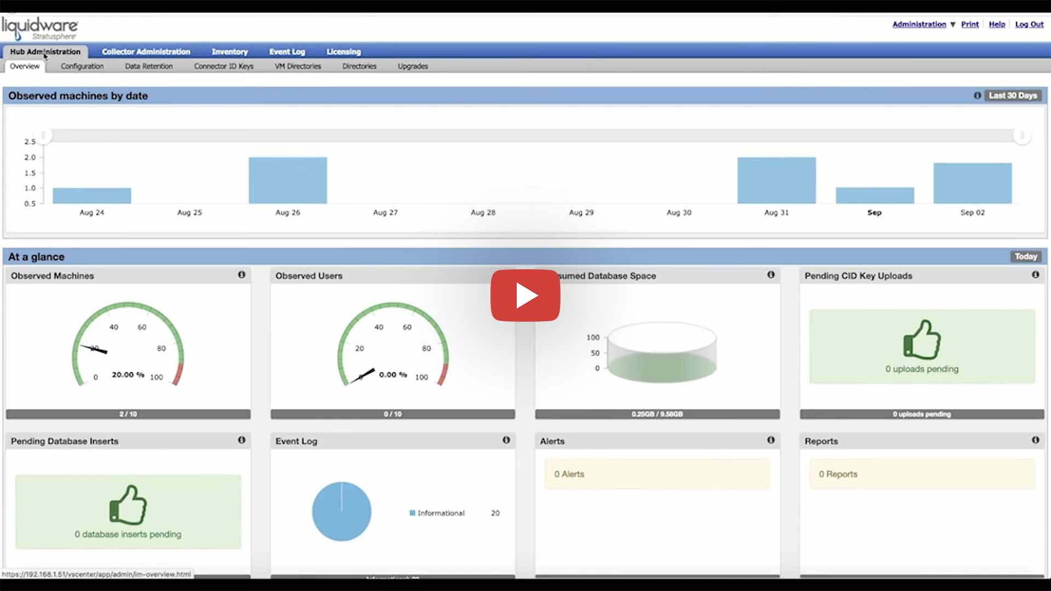Click the database space cylinder chart
Screen dimensions: 1051x591
(x=662, y=353)
